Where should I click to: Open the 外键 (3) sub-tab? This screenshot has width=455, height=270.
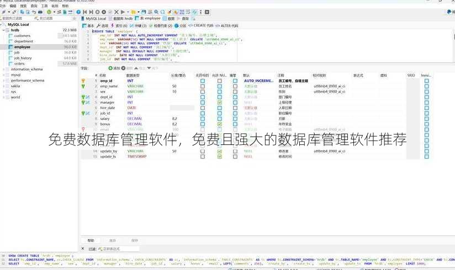138,26
